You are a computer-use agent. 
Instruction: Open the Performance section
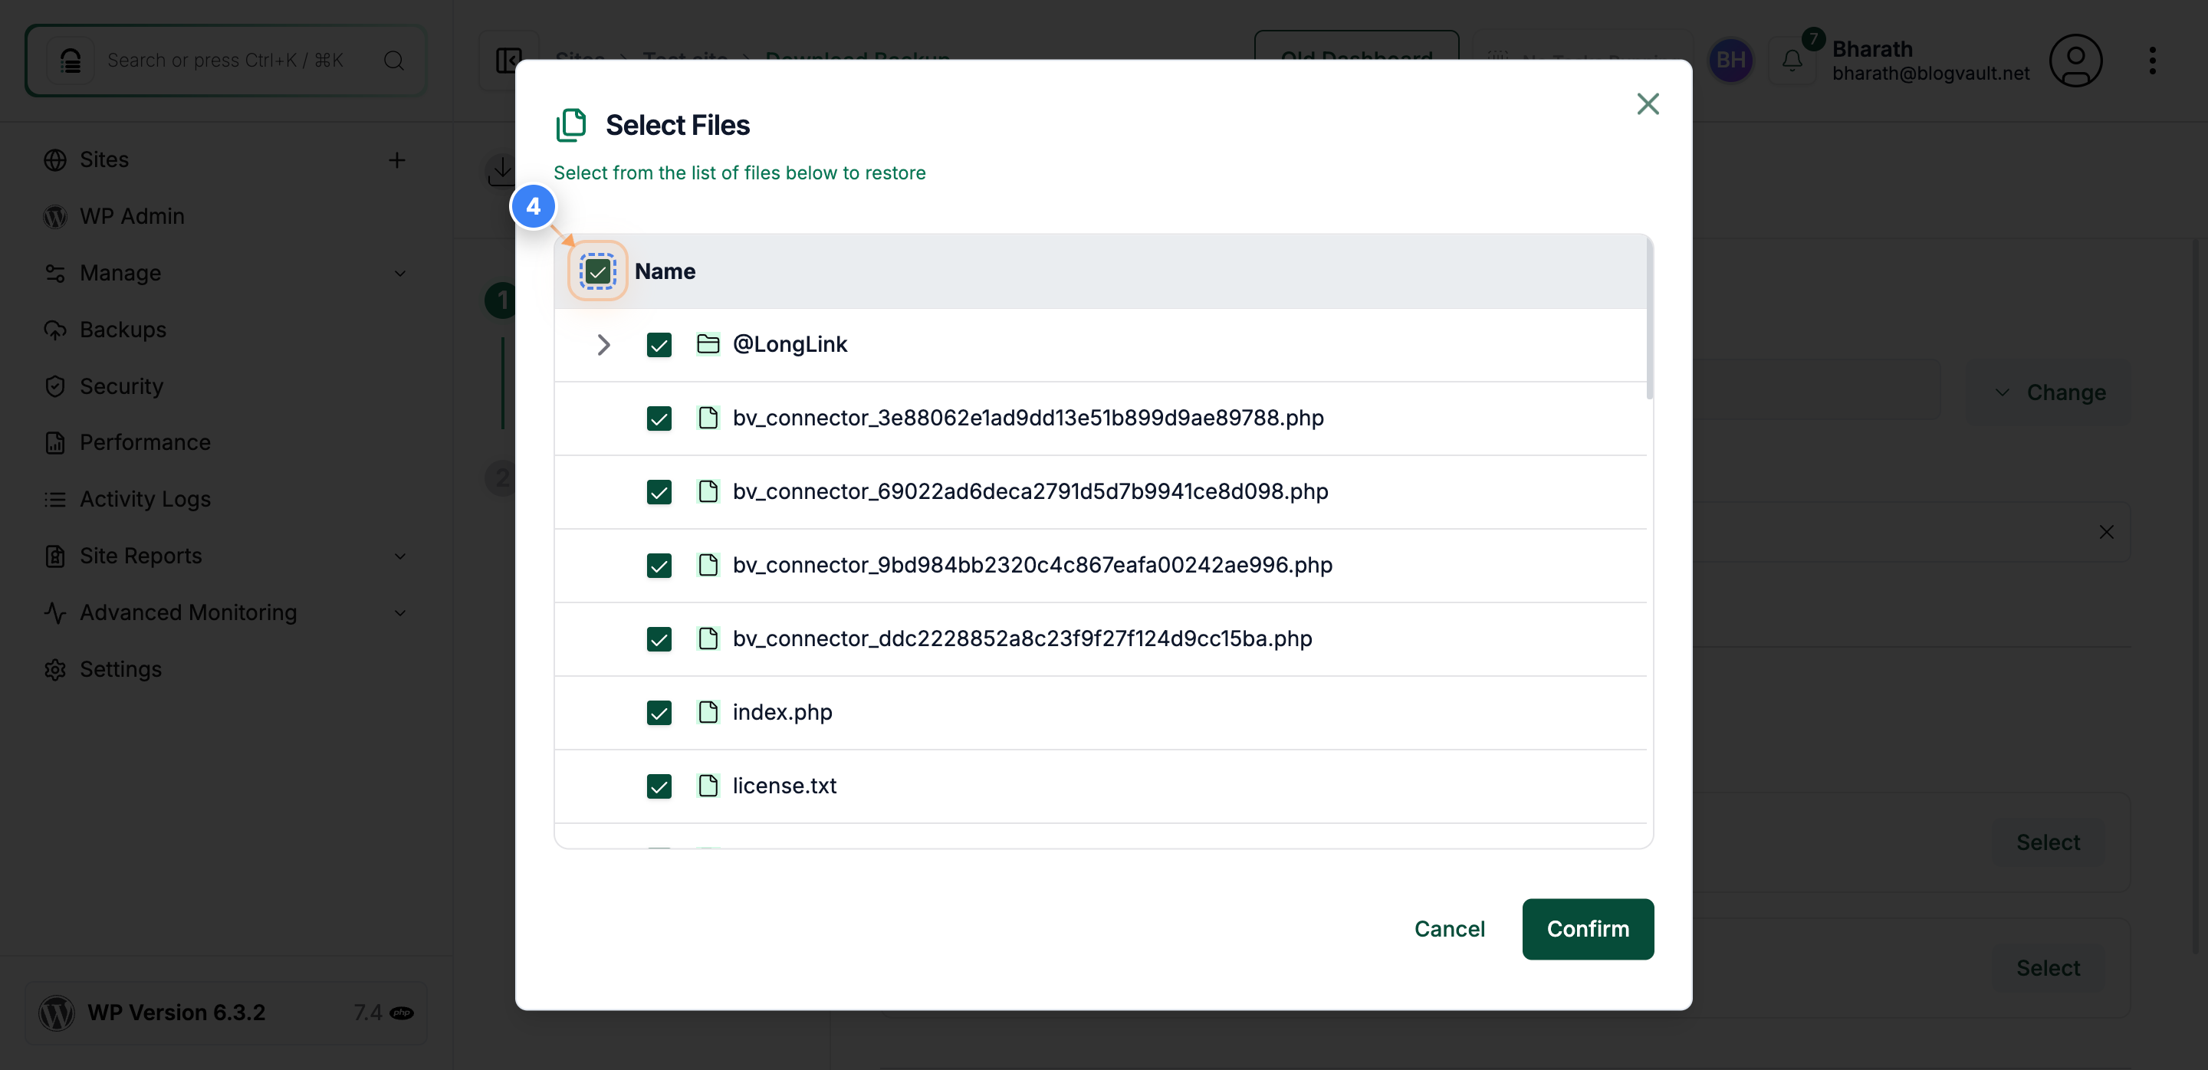(144, 442)
